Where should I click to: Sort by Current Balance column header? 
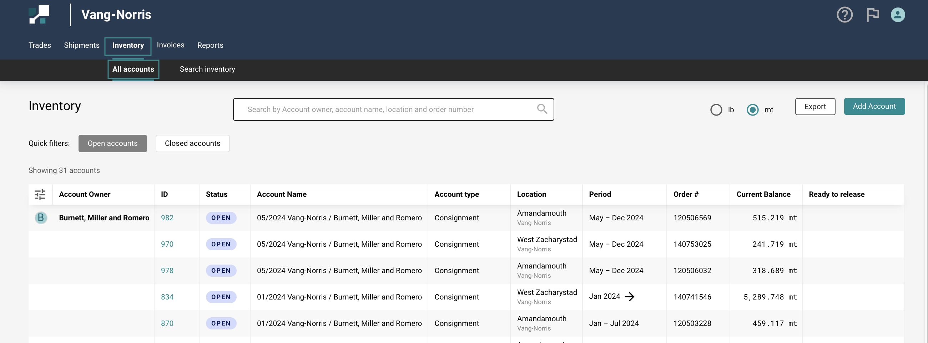click(x=763, y=194)
